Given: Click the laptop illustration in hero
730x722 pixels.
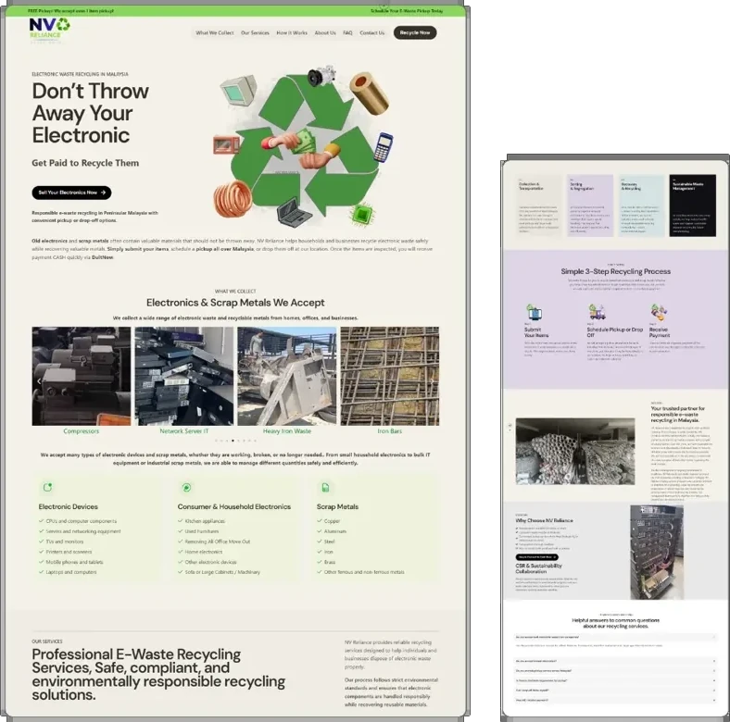Looking at the screenshot, I should point(294,212).
